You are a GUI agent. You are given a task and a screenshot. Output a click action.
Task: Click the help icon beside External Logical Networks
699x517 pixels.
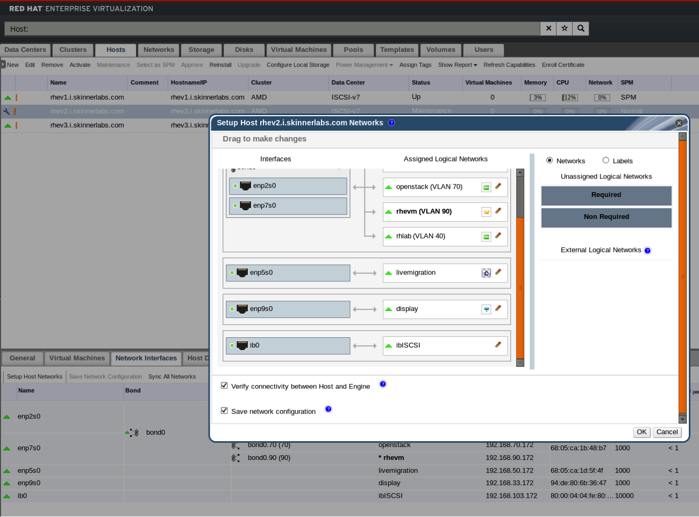(x=647, y=251)
